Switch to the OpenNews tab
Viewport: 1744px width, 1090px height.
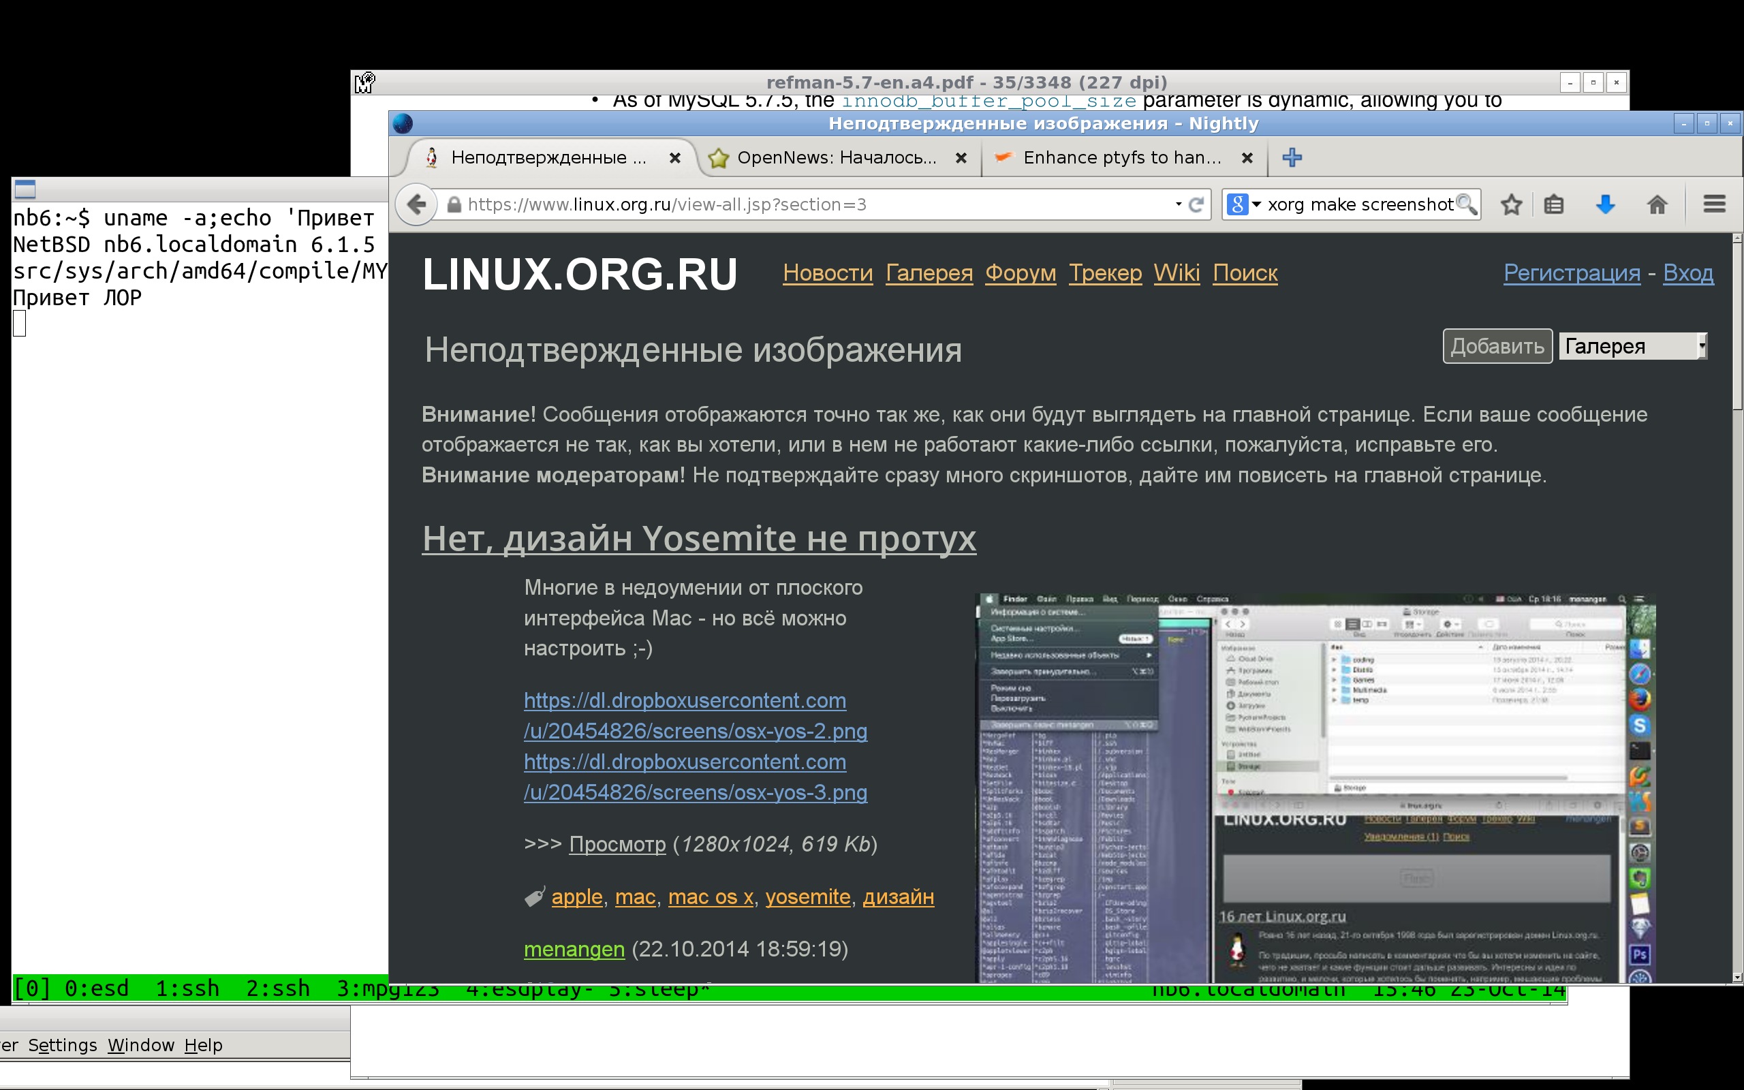point(836,158)
